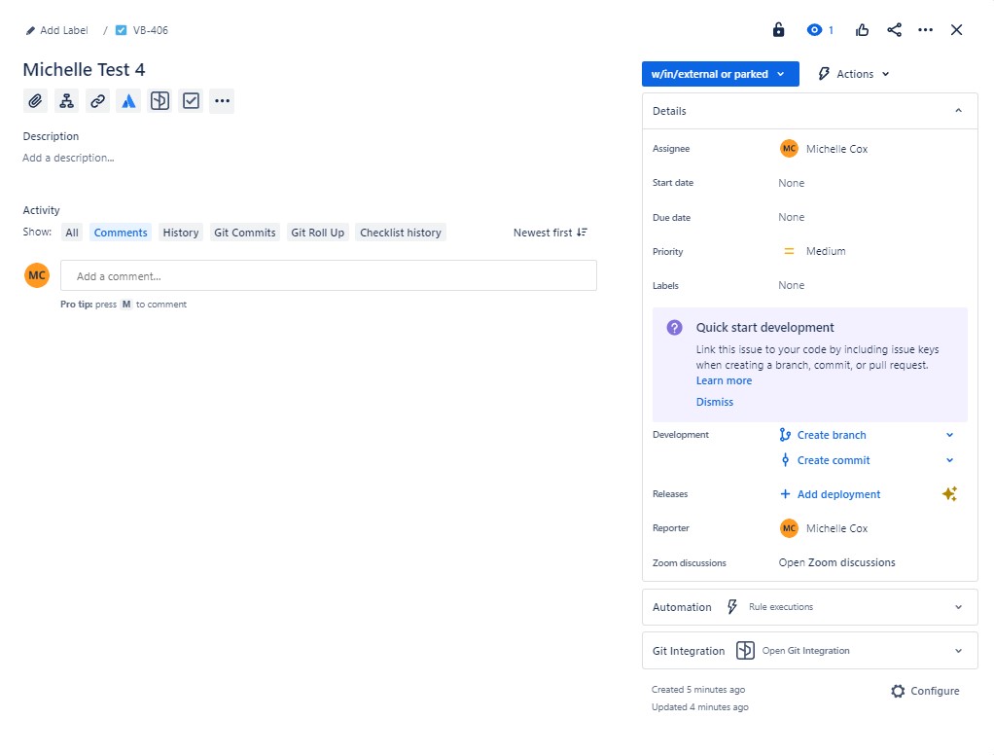Select the Comments activity filter
Viewport: 994px width, 755px height.
121,233
